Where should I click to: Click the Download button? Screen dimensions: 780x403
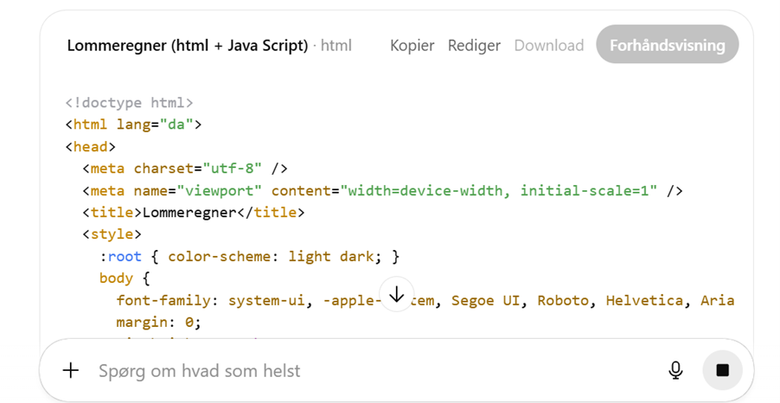coord(549,46)
